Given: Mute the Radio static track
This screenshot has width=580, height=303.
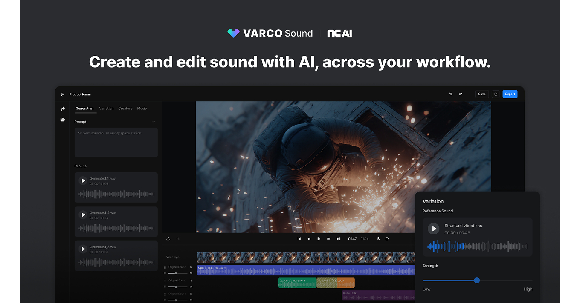Looking at the screenshot, I should point(191,300).
